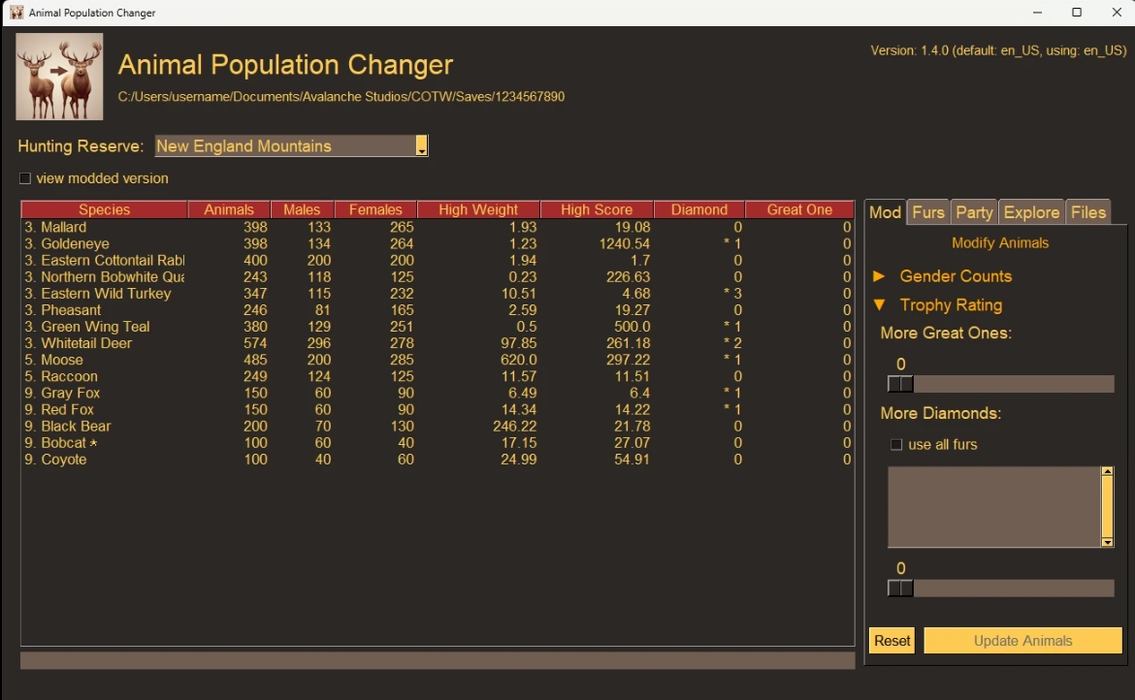Maximize the application window
This screenshot has width=1135, height=700.
pyautogui.click(x=1076, y=13)
